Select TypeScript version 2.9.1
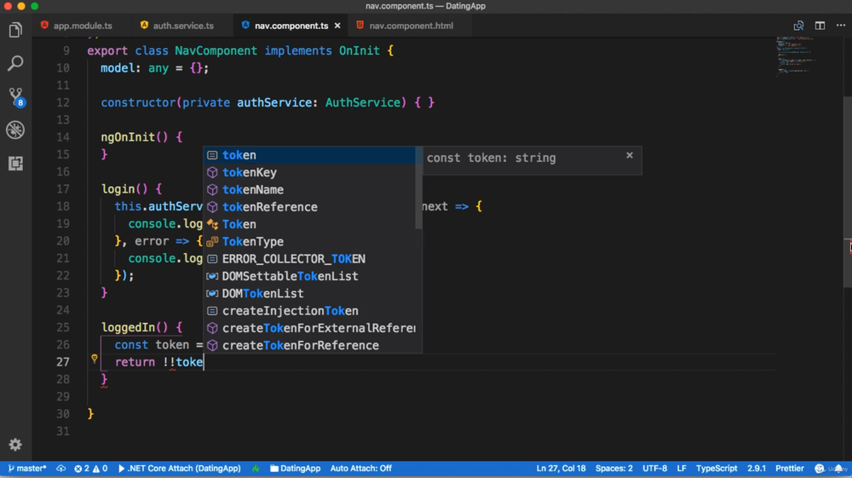 coord(757,469)
